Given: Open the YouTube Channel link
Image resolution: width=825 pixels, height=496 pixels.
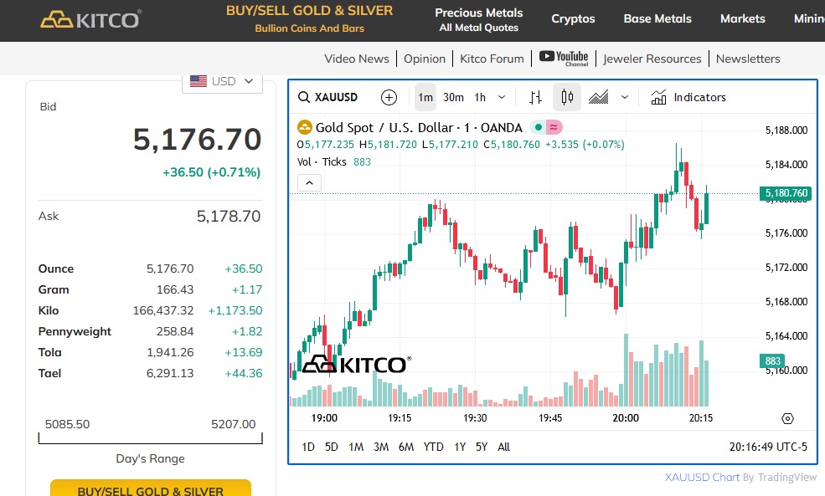Looking at the screenshot, I should click(564, 58).
